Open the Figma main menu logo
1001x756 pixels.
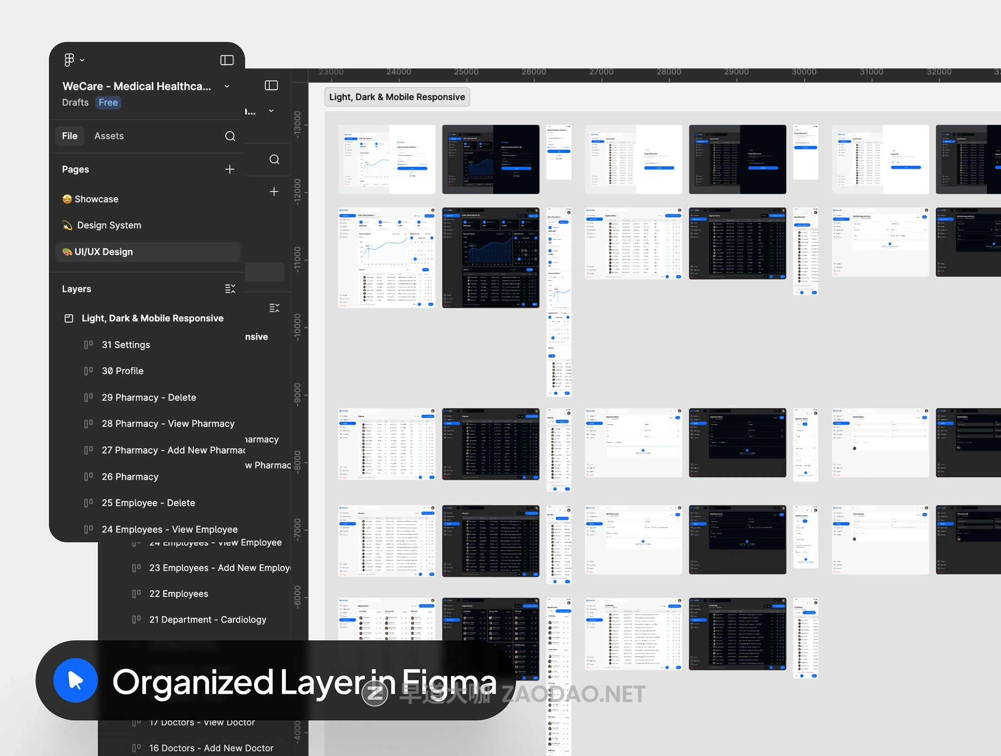coord(68,59)
